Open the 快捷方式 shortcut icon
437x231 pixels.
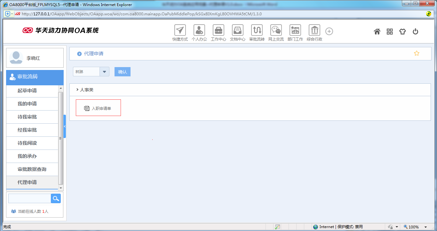pos(180,30)
